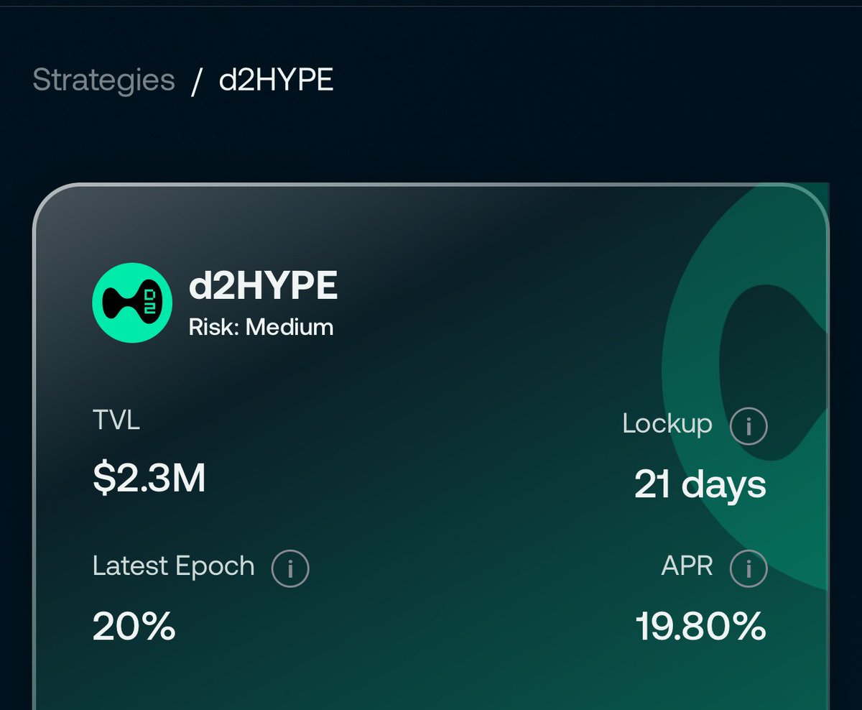Click the APR label
Viewport: 862px width, 710px height.
point(687,566)
